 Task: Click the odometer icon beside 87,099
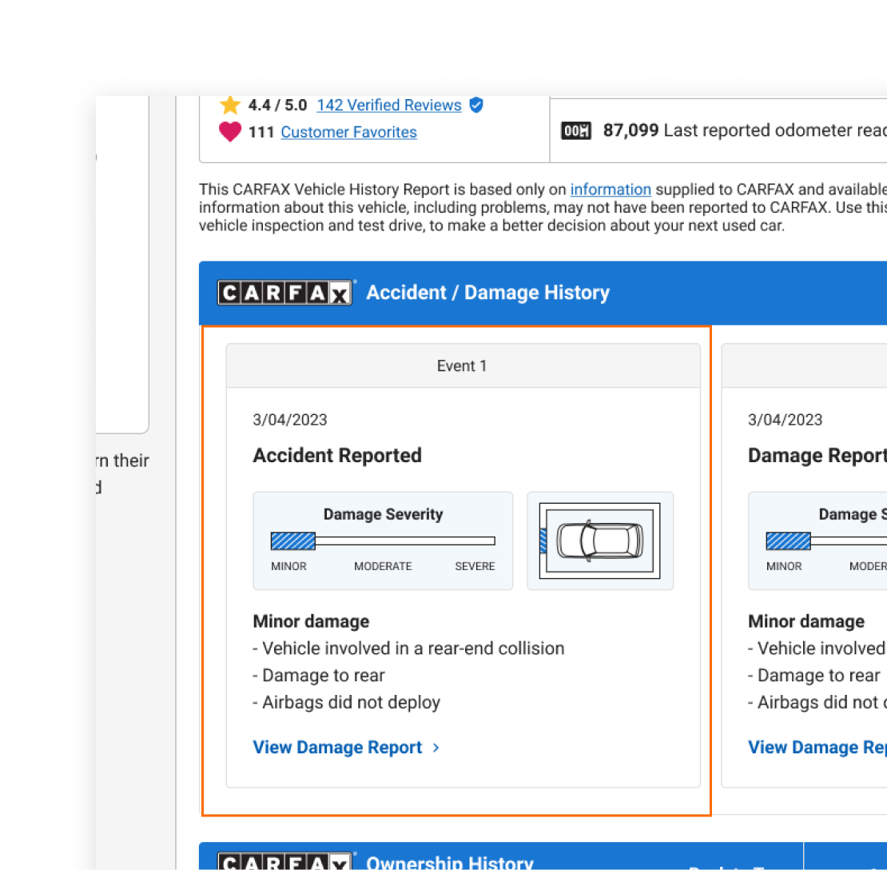click(576, 131)
